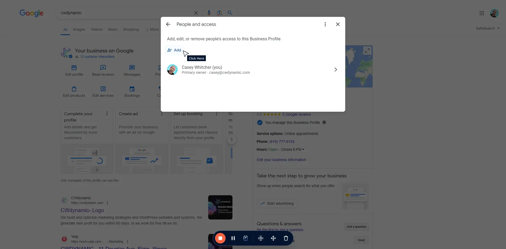
Task: Clear the search box text
Action: [x=196, y=13]
